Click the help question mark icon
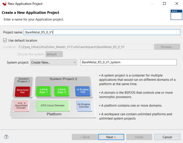 coord(6,137)
